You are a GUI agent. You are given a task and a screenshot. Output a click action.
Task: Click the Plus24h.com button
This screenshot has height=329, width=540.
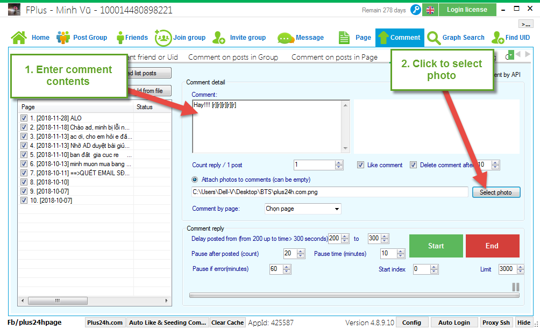pyautogui.click(x=105, y=323)
